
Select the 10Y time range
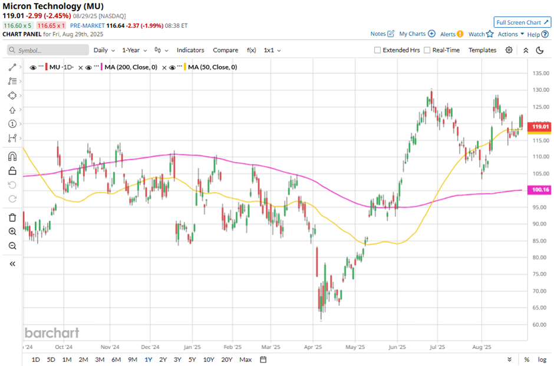tap(209, 360)
